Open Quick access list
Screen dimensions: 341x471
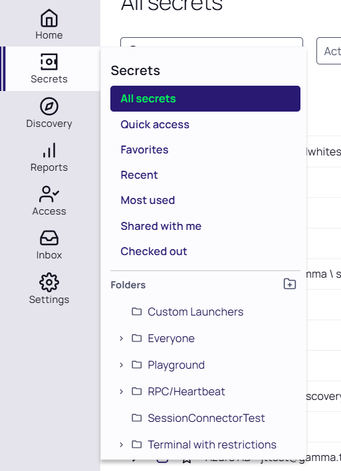(155, 124)
